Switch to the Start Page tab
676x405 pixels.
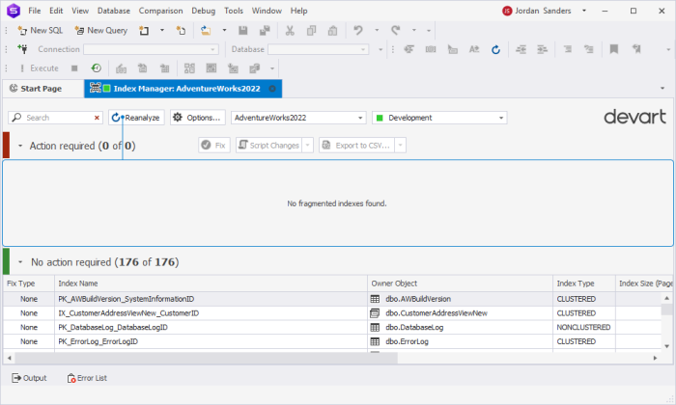(x=37, y=89)
